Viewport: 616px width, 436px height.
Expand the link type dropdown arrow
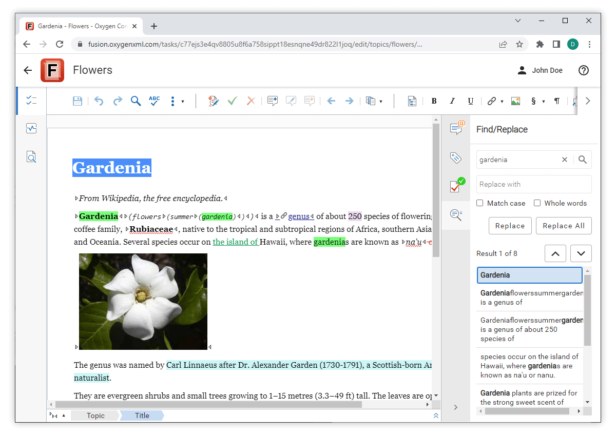coord(502,102)
